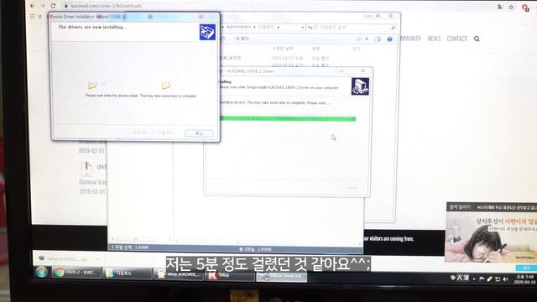The width and height of the screenshot is (537, 302).
Task: Click the child photo advertisement banner
Action: pyautogui.click(x=492, y=237)
